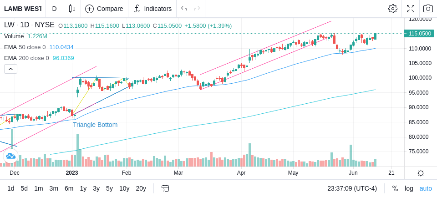Undo the last chart action
This screenshot has width=437, height=197.
(x=184, y=9)
